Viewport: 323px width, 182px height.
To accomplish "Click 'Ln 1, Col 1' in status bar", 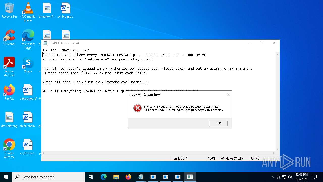I will [180, 158].
